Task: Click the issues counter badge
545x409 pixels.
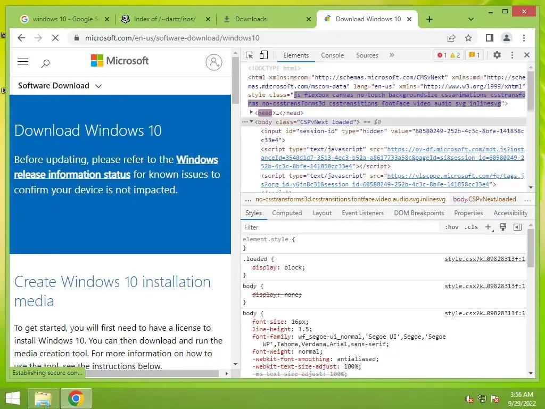Action: [474, 55]
